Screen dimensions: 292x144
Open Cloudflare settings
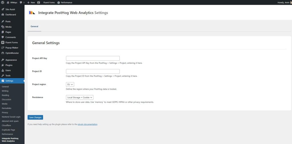coord(6,125)
